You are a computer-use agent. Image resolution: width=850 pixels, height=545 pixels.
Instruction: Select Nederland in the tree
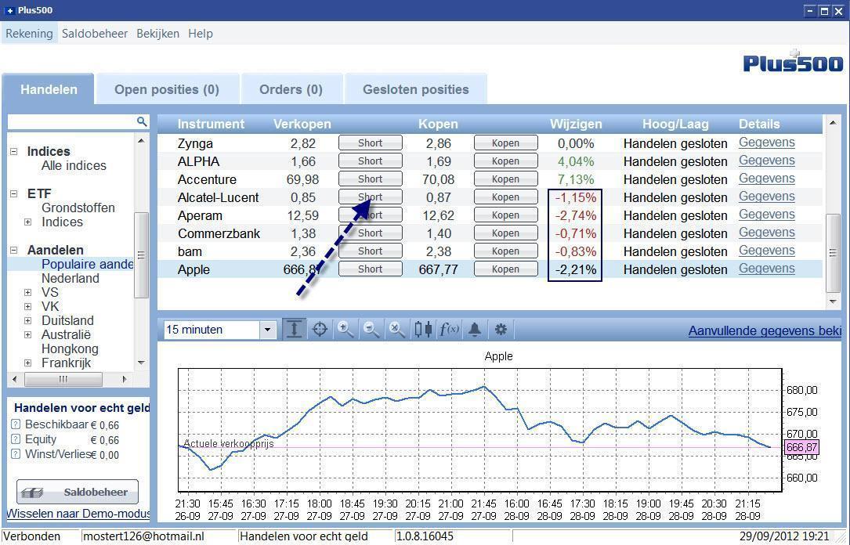coord(71,279)
